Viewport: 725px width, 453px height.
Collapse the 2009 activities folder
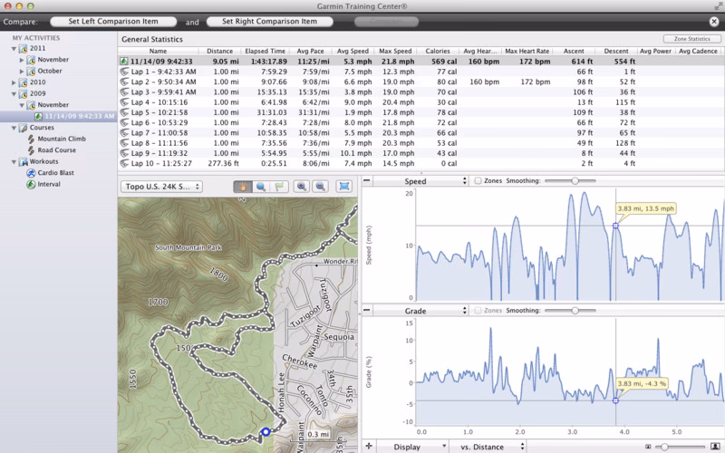[14, 94]
